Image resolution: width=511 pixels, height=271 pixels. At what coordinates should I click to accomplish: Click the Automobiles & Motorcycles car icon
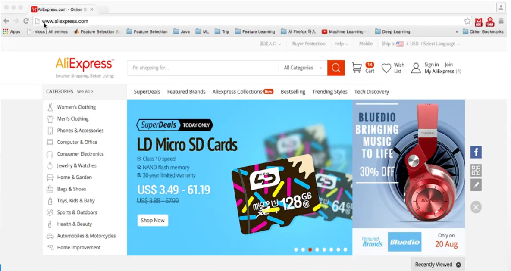[x=50, y=236]
